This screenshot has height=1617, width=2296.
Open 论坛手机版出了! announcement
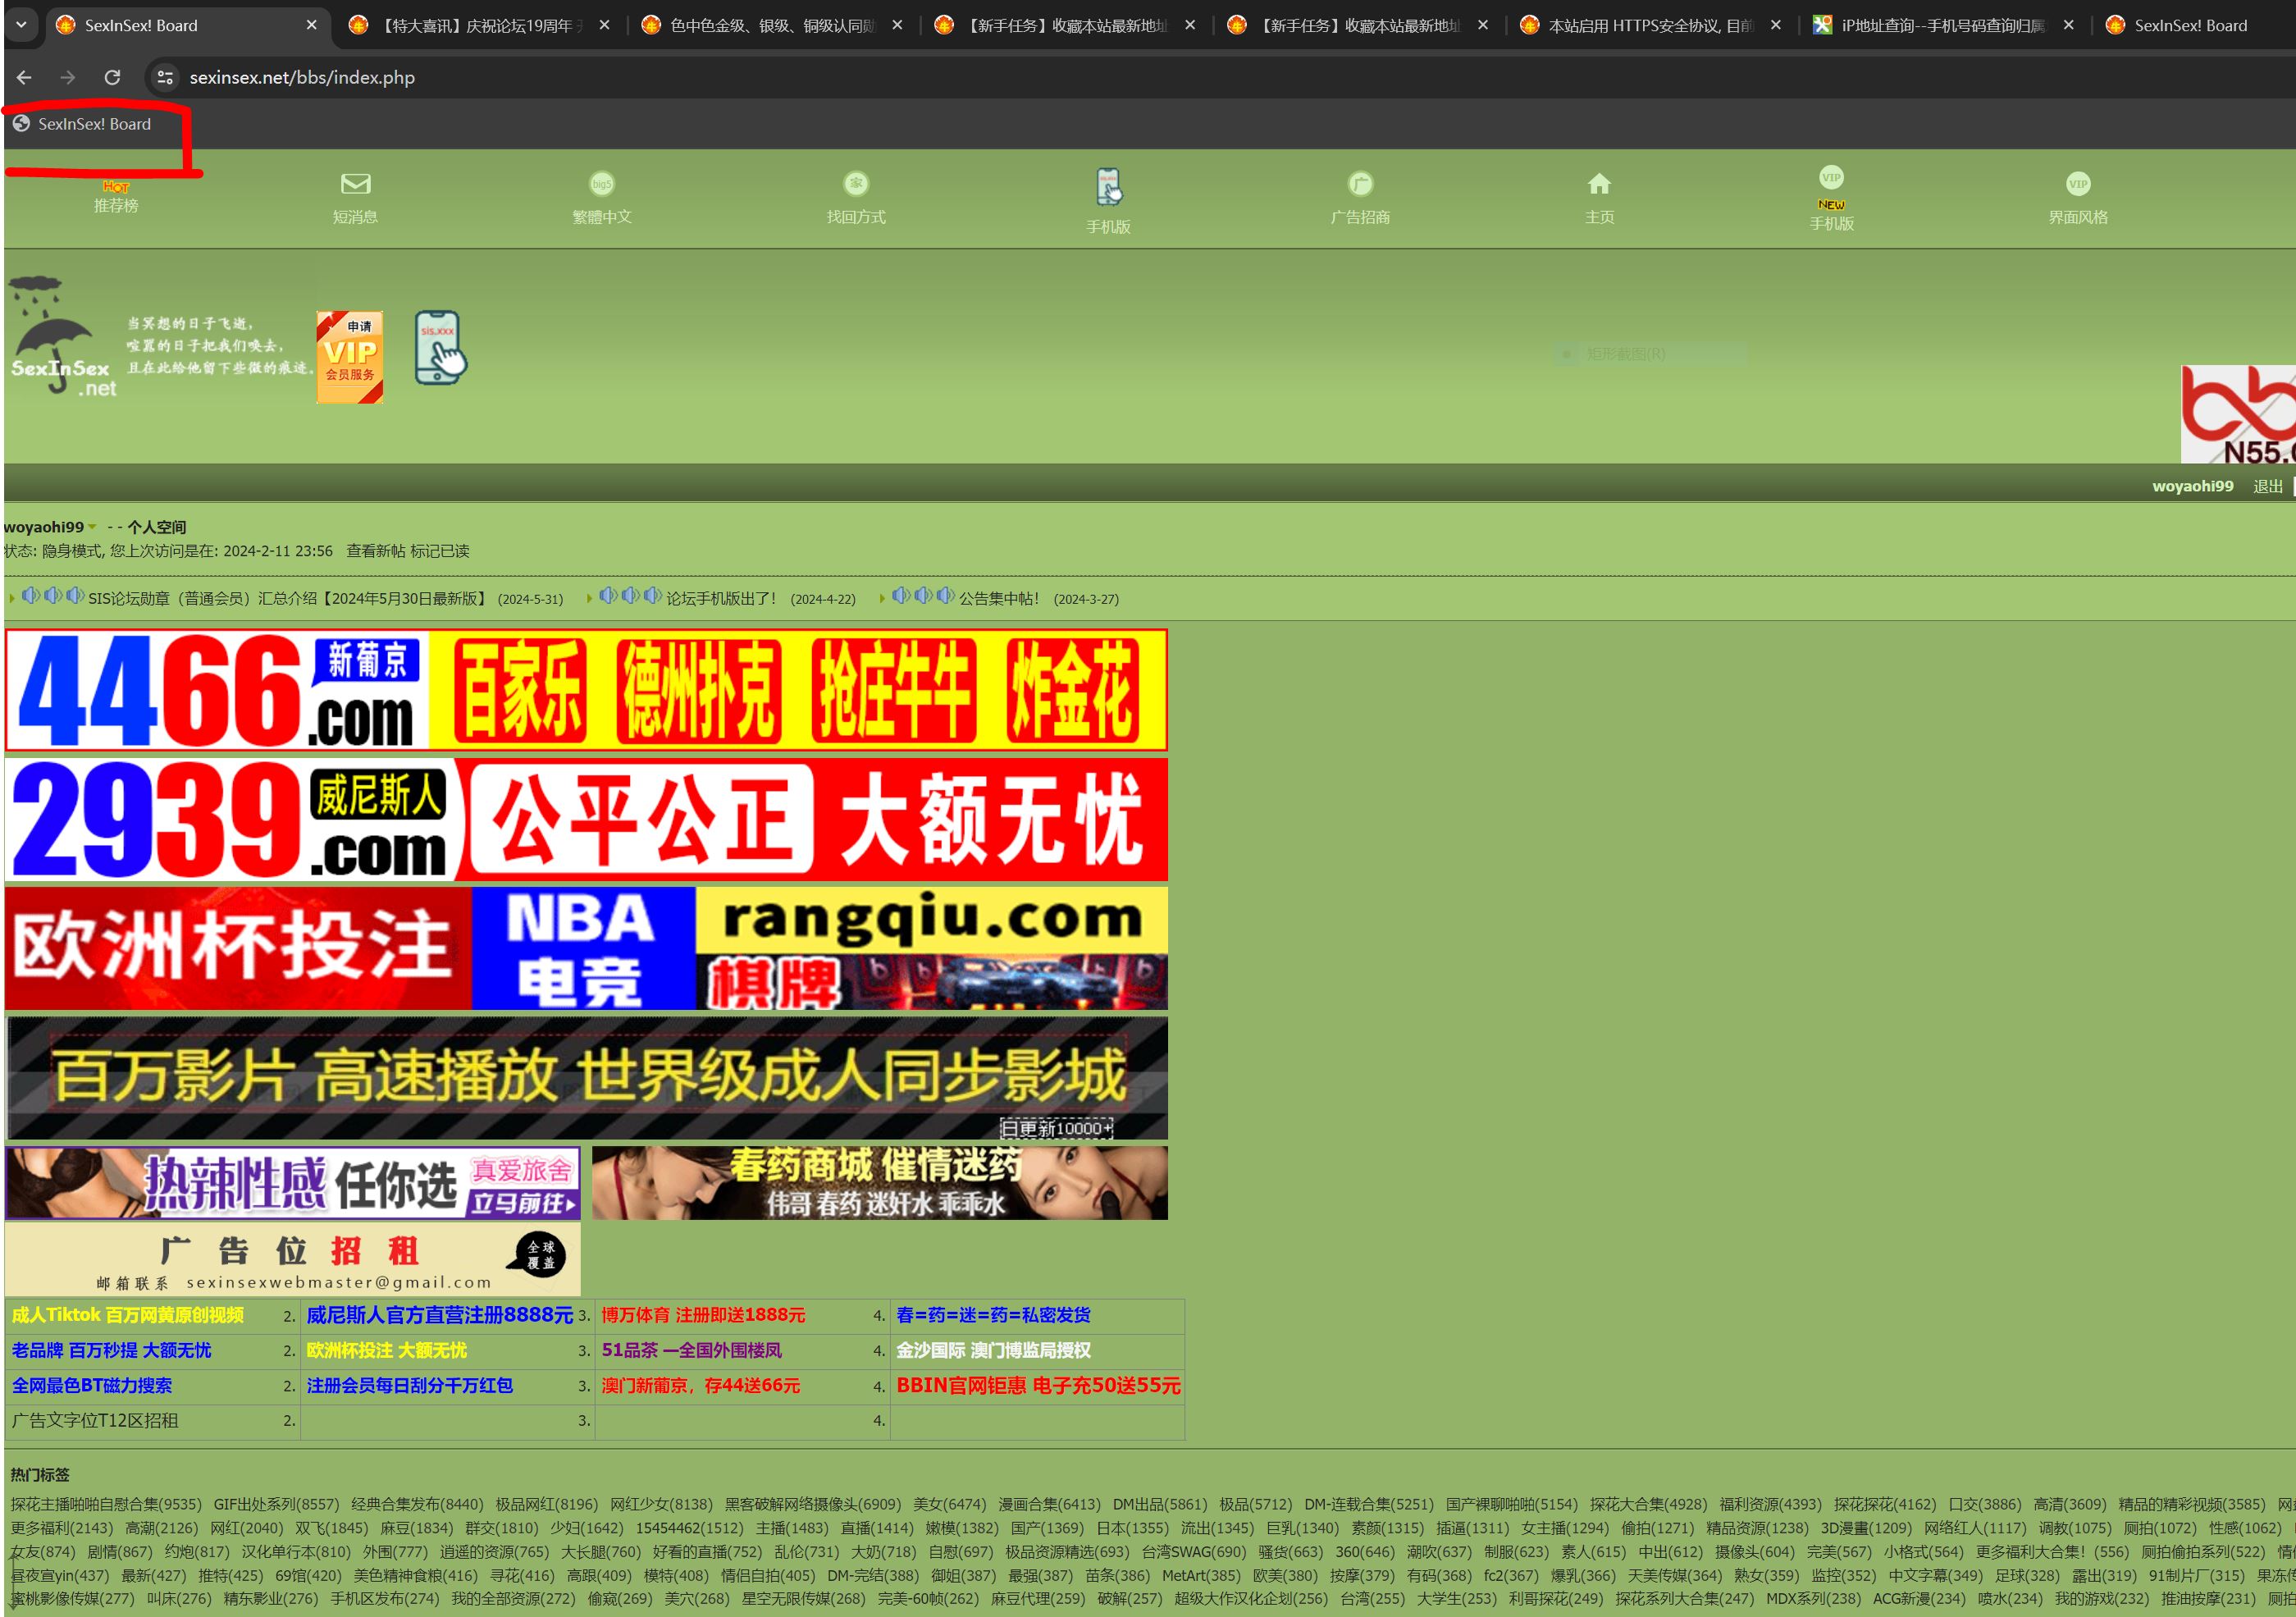click(x=721, y=598)
